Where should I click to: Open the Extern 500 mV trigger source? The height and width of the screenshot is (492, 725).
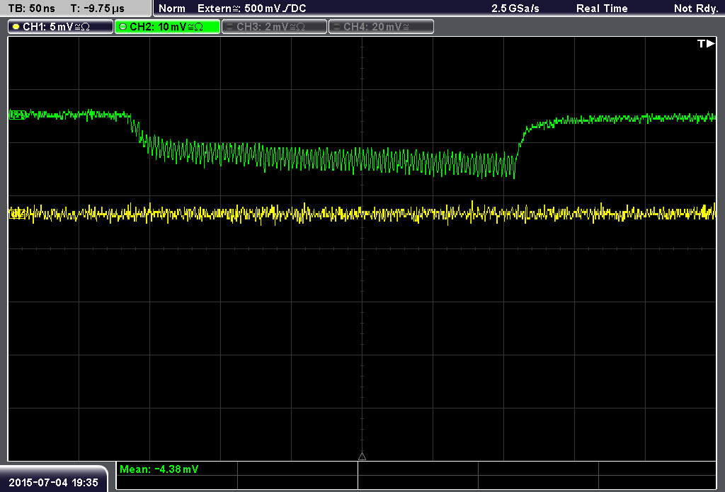pos(252,8)
